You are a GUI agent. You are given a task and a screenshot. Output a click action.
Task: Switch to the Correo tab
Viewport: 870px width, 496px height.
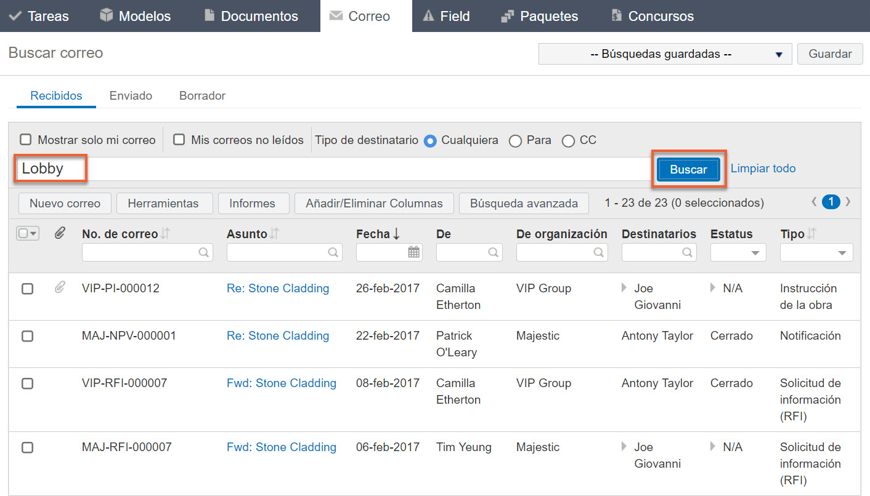coord(366,16)
